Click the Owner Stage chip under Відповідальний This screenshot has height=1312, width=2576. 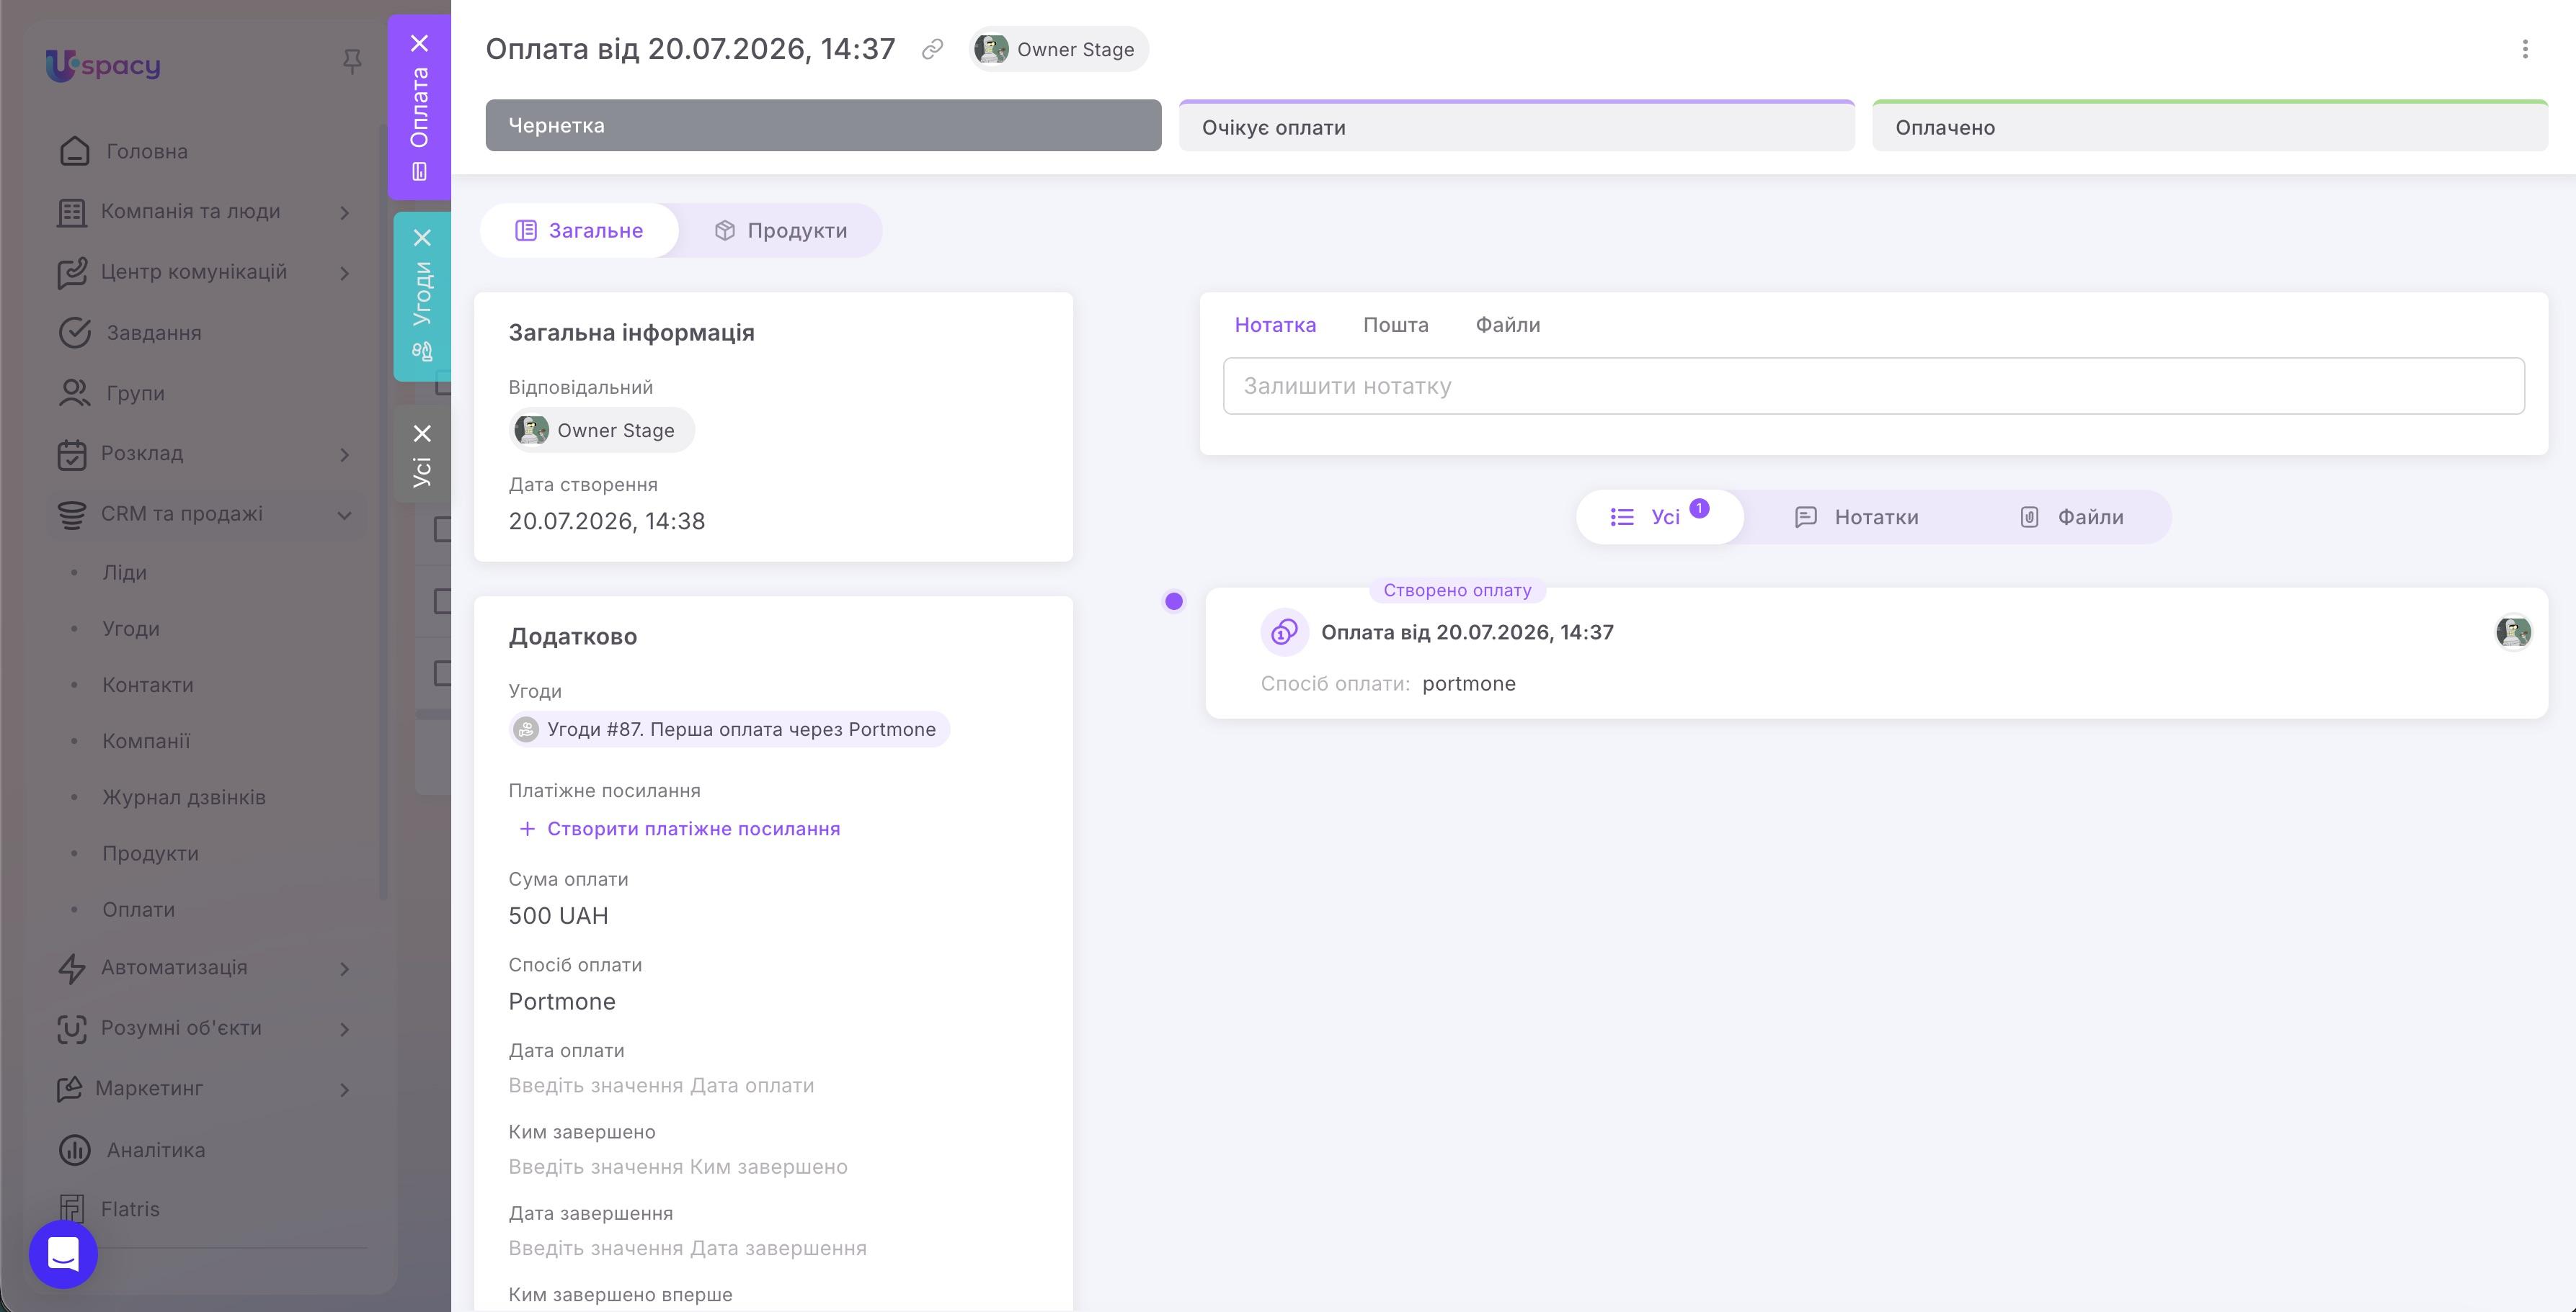click(601, 431)
